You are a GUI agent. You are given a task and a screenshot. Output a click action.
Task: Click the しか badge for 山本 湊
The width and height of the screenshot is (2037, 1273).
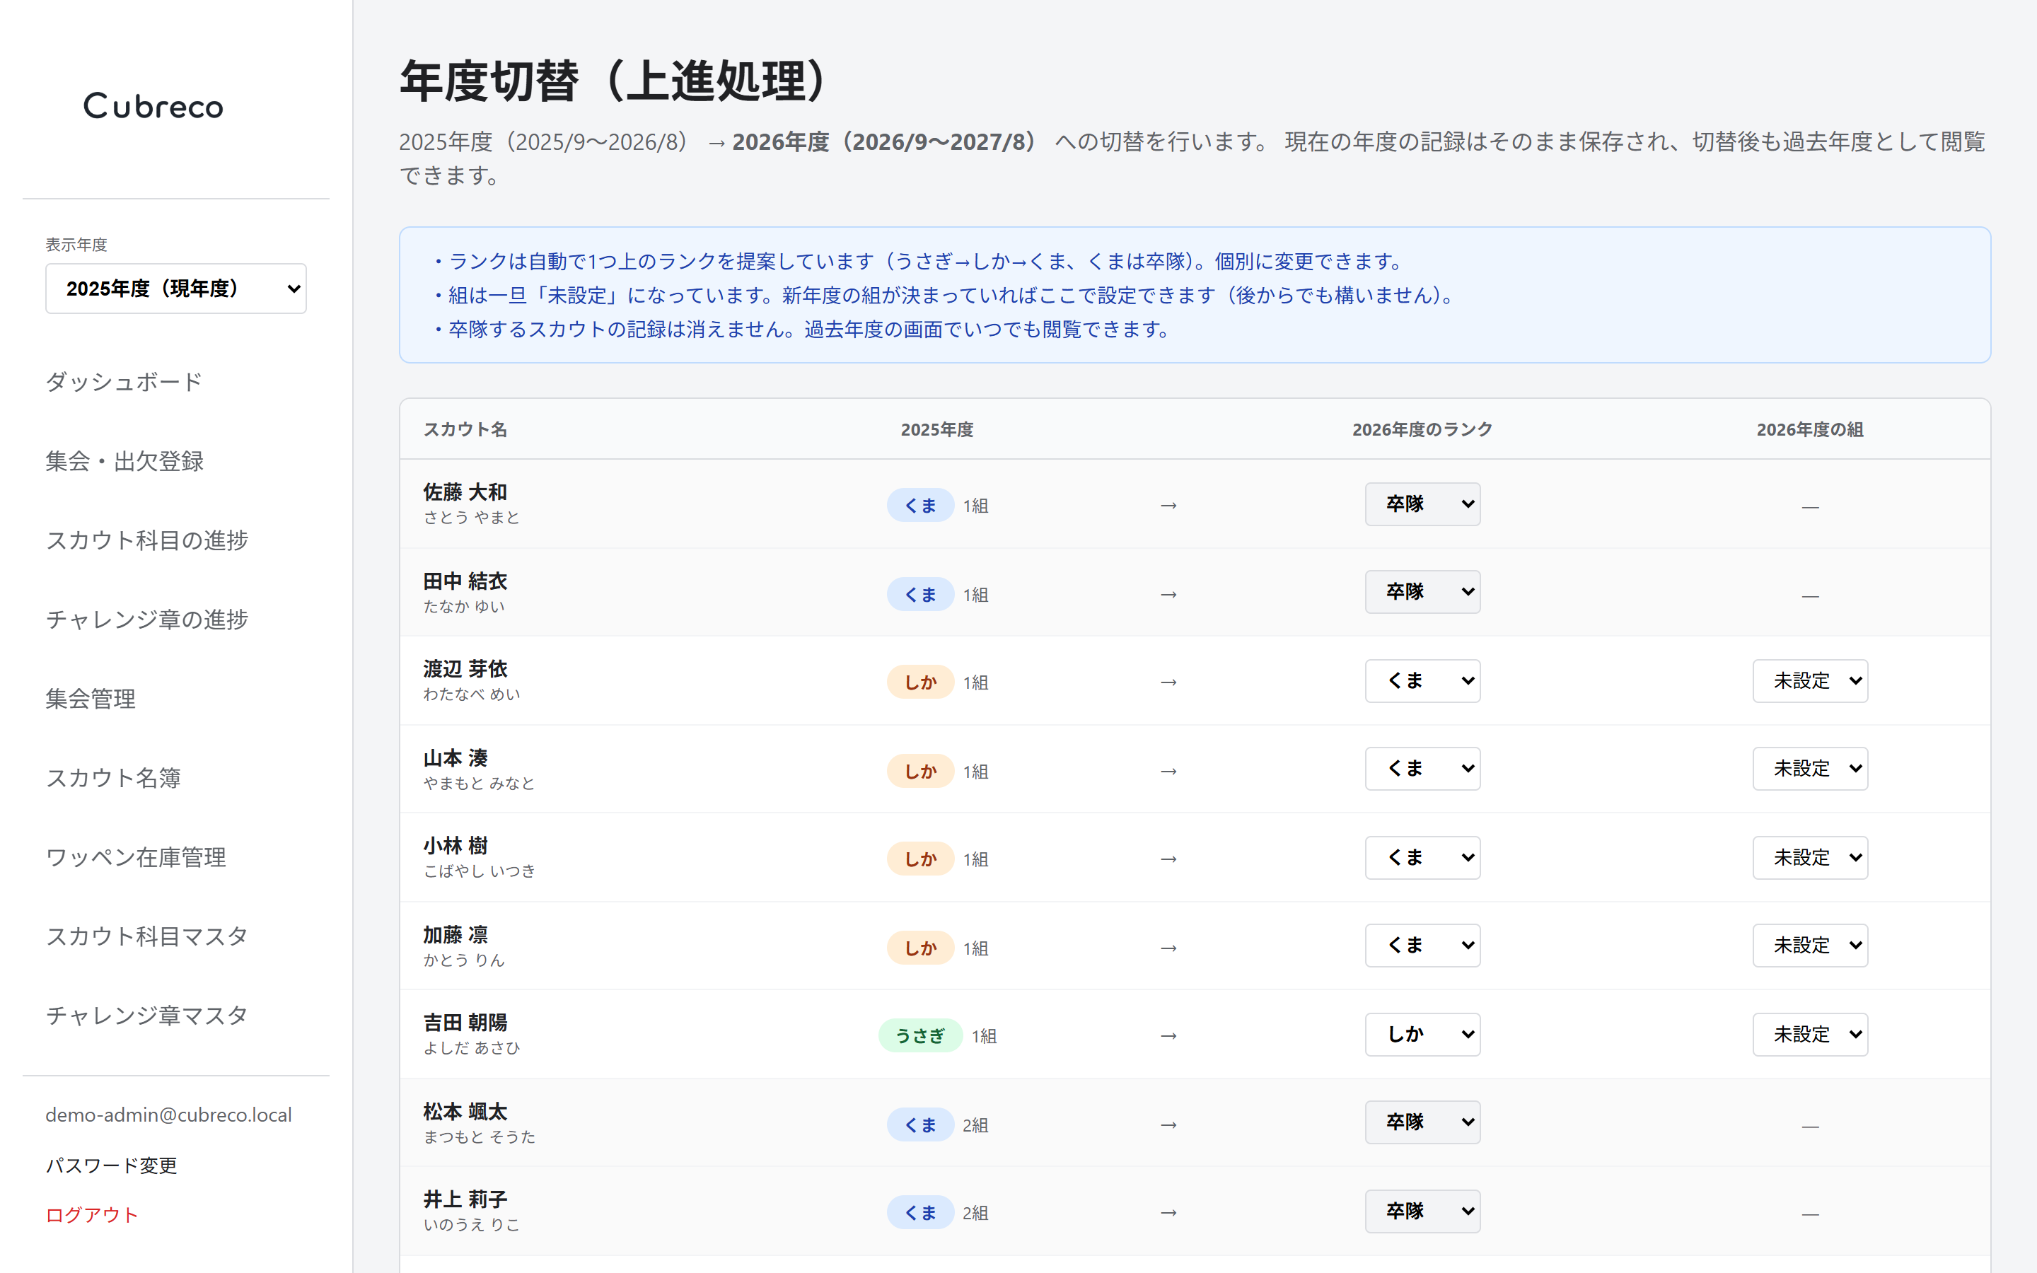pyautogui.click(x=920, y=771)
